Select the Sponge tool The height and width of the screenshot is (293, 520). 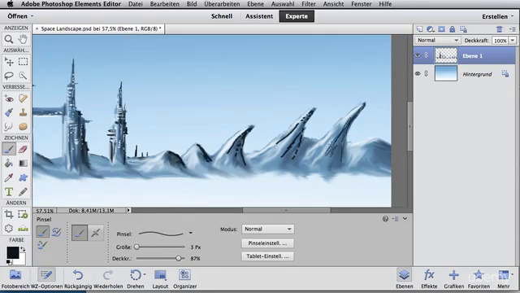tap(23, 127)
